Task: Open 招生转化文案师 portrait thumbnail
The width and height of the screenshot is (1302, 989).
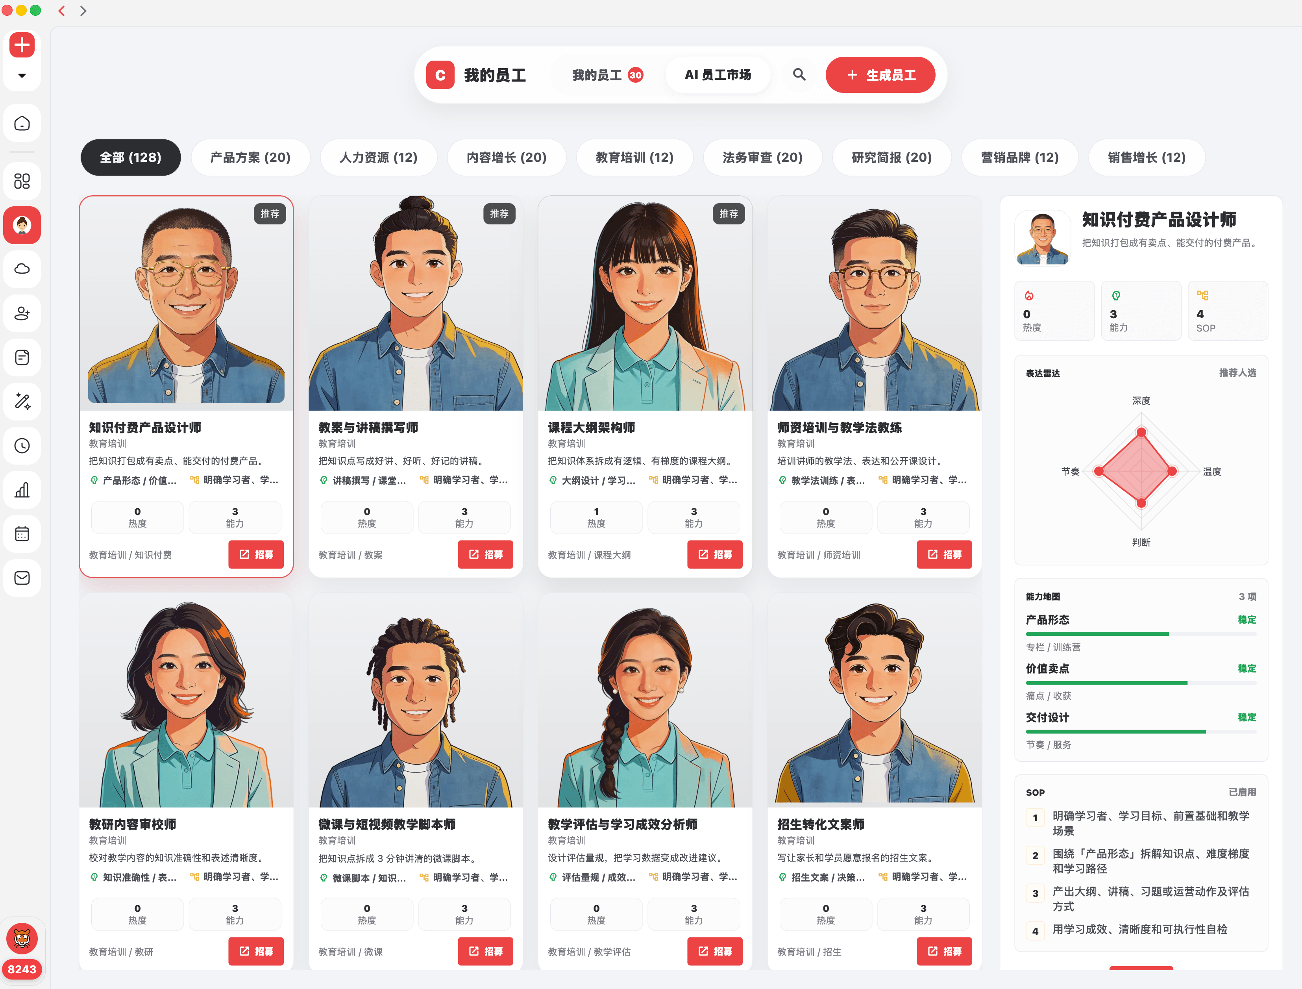Action: (x=874, y=700)
